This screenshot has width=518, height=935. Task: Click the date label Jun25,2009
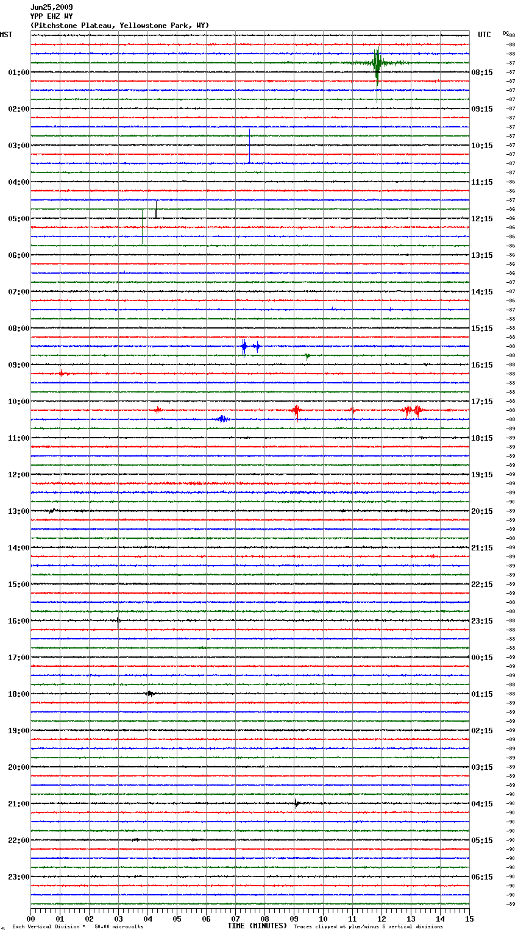(51, 7)
